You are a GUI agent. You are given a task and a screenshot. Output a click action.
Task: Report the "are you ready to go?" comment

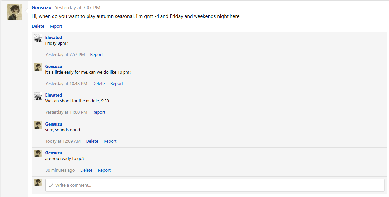tap(104, 170)
